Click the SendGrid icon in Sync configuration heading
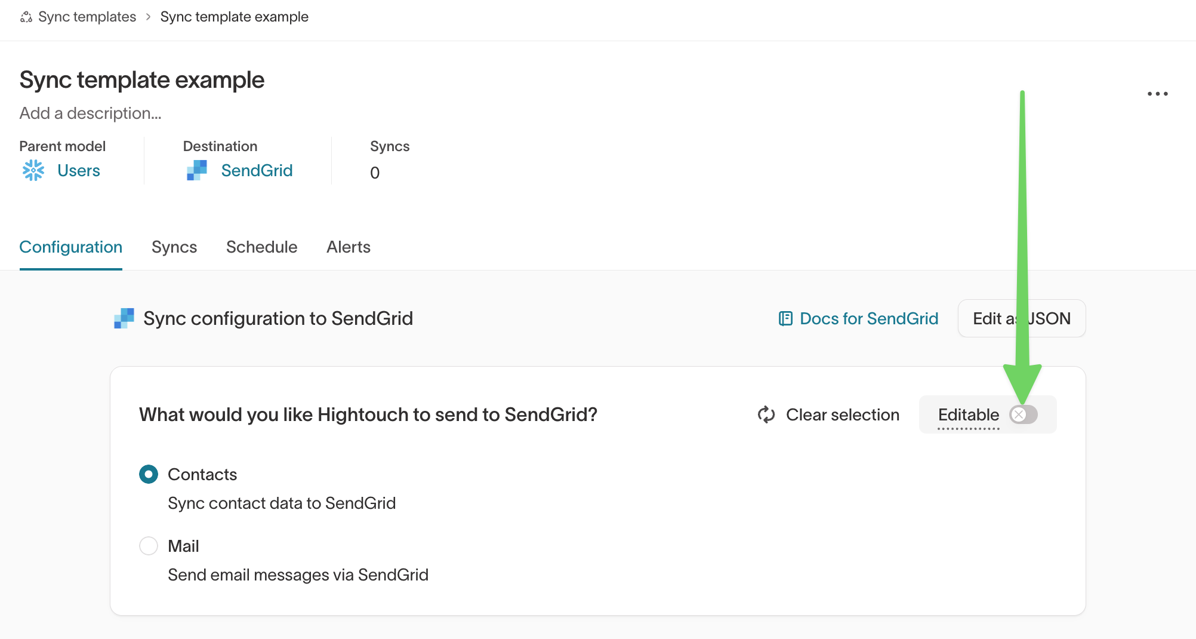 (124, 318)
